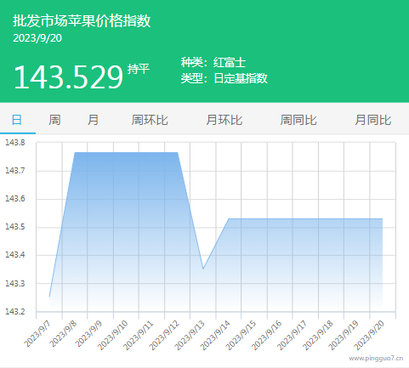Click the chart title 批发市场苹果价格指数
The image size is (409, 368).
(x=82, y=21)
